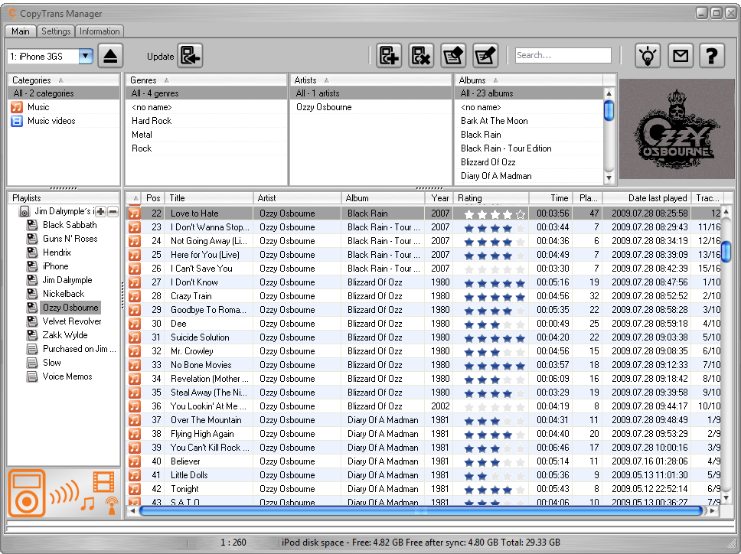Sort by the Artists column header

[371, 80]
